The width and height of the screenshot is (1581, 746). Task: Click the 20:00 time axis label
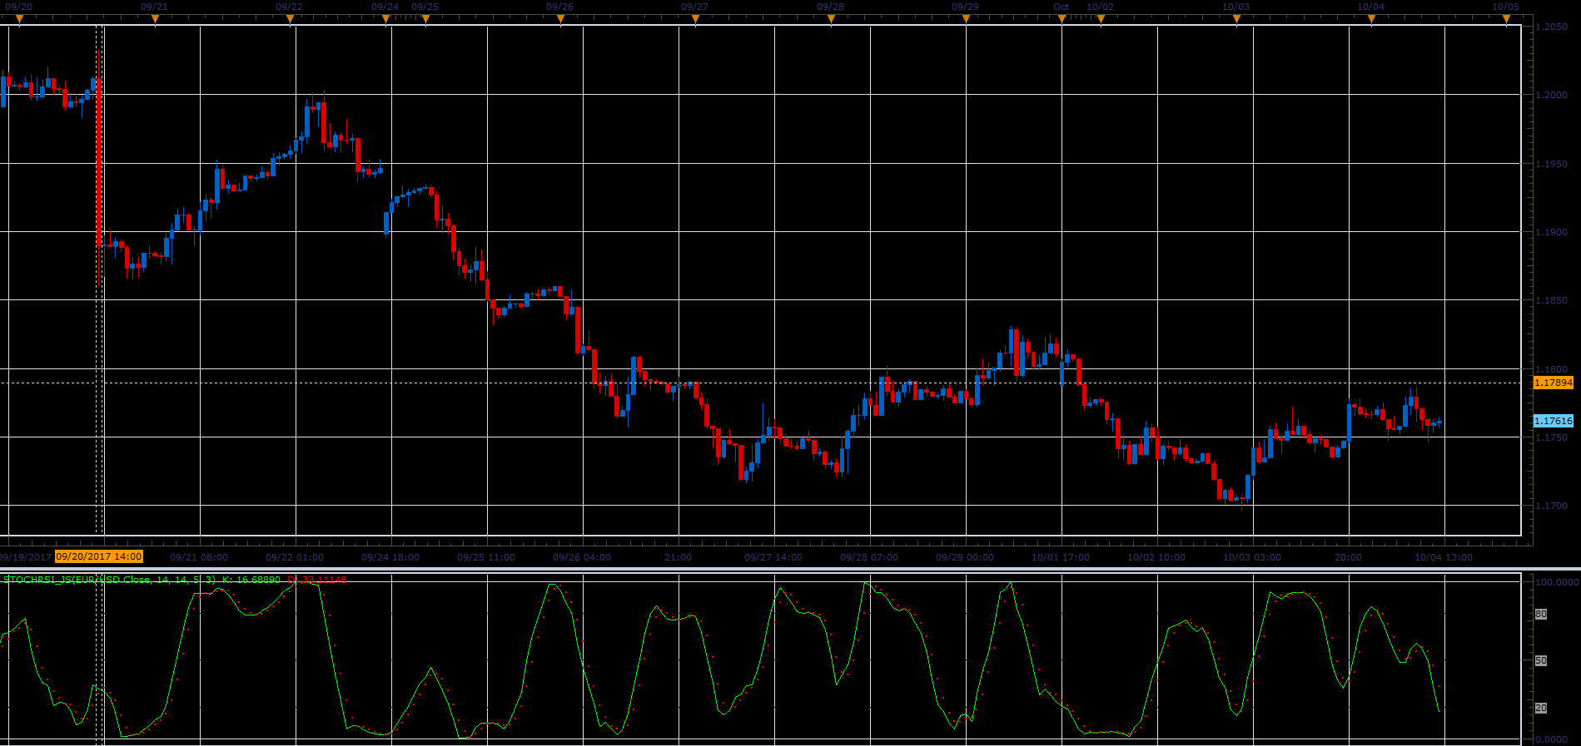tap(1348, 557)
